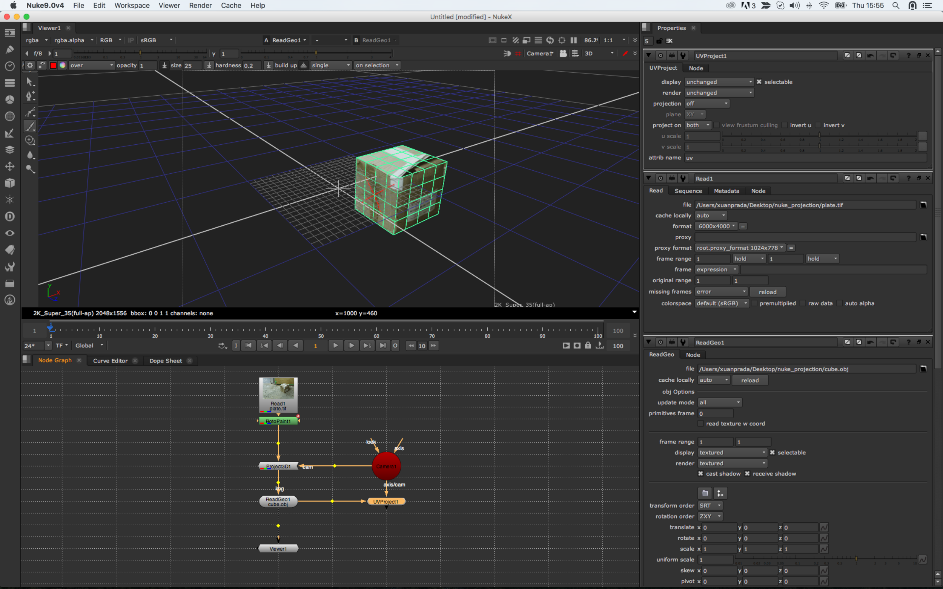Viewport: 943px width, 589px height.
Task: Open the Draw nodes pencil icon
Action: 10,49
